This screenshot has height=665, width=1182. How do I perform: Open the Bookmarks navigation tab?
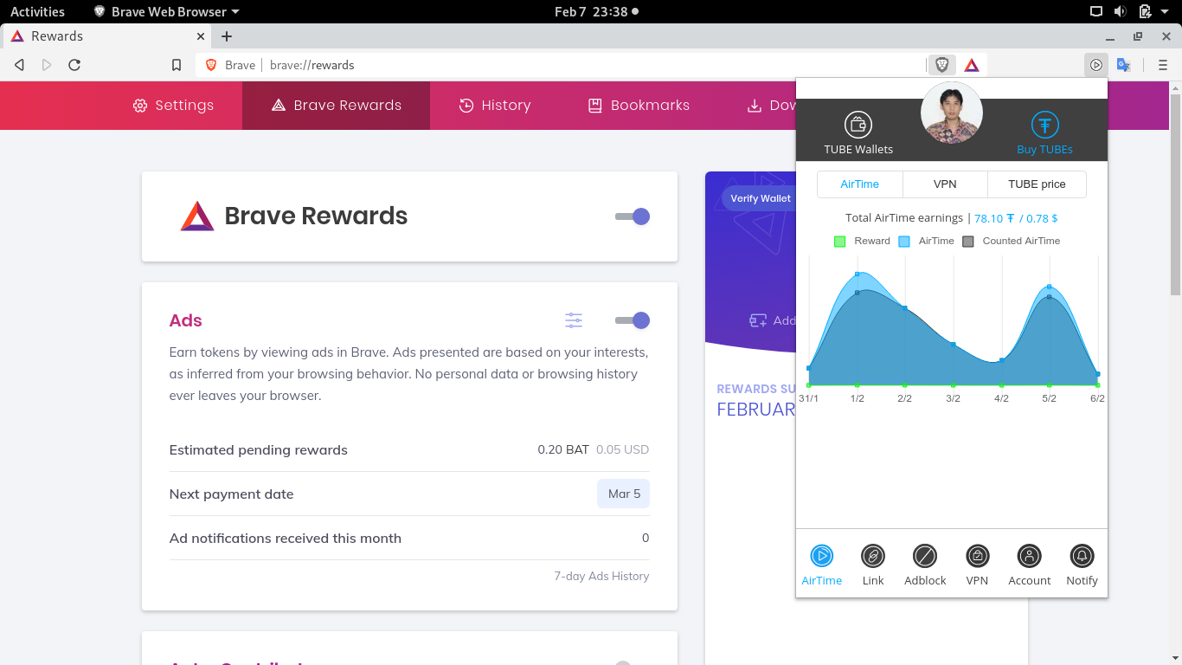pyautogui.click(x=639, y=106)
